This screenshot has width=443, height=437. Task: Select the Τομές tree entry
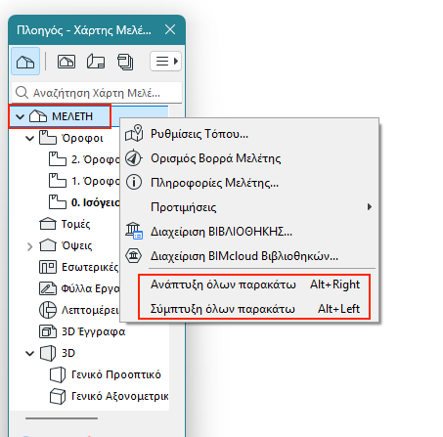(x=75, y=224)
